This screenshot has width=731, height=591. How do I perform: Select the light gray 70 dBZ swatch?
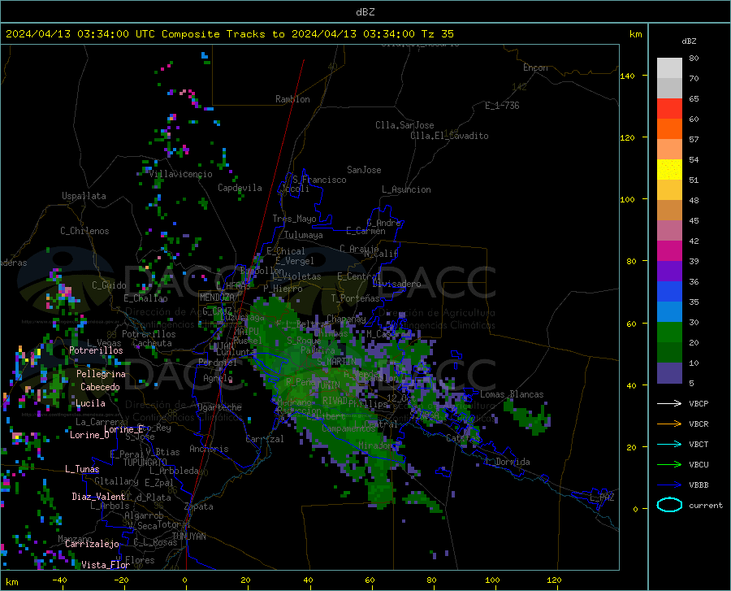[x=669, y=68]
